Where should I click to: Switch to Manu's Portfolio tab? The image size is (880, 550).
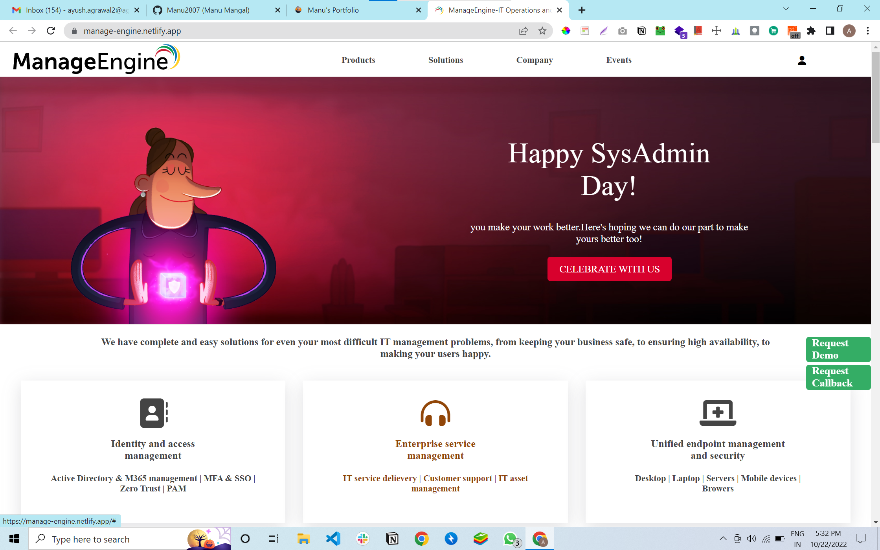click(333, 10)
